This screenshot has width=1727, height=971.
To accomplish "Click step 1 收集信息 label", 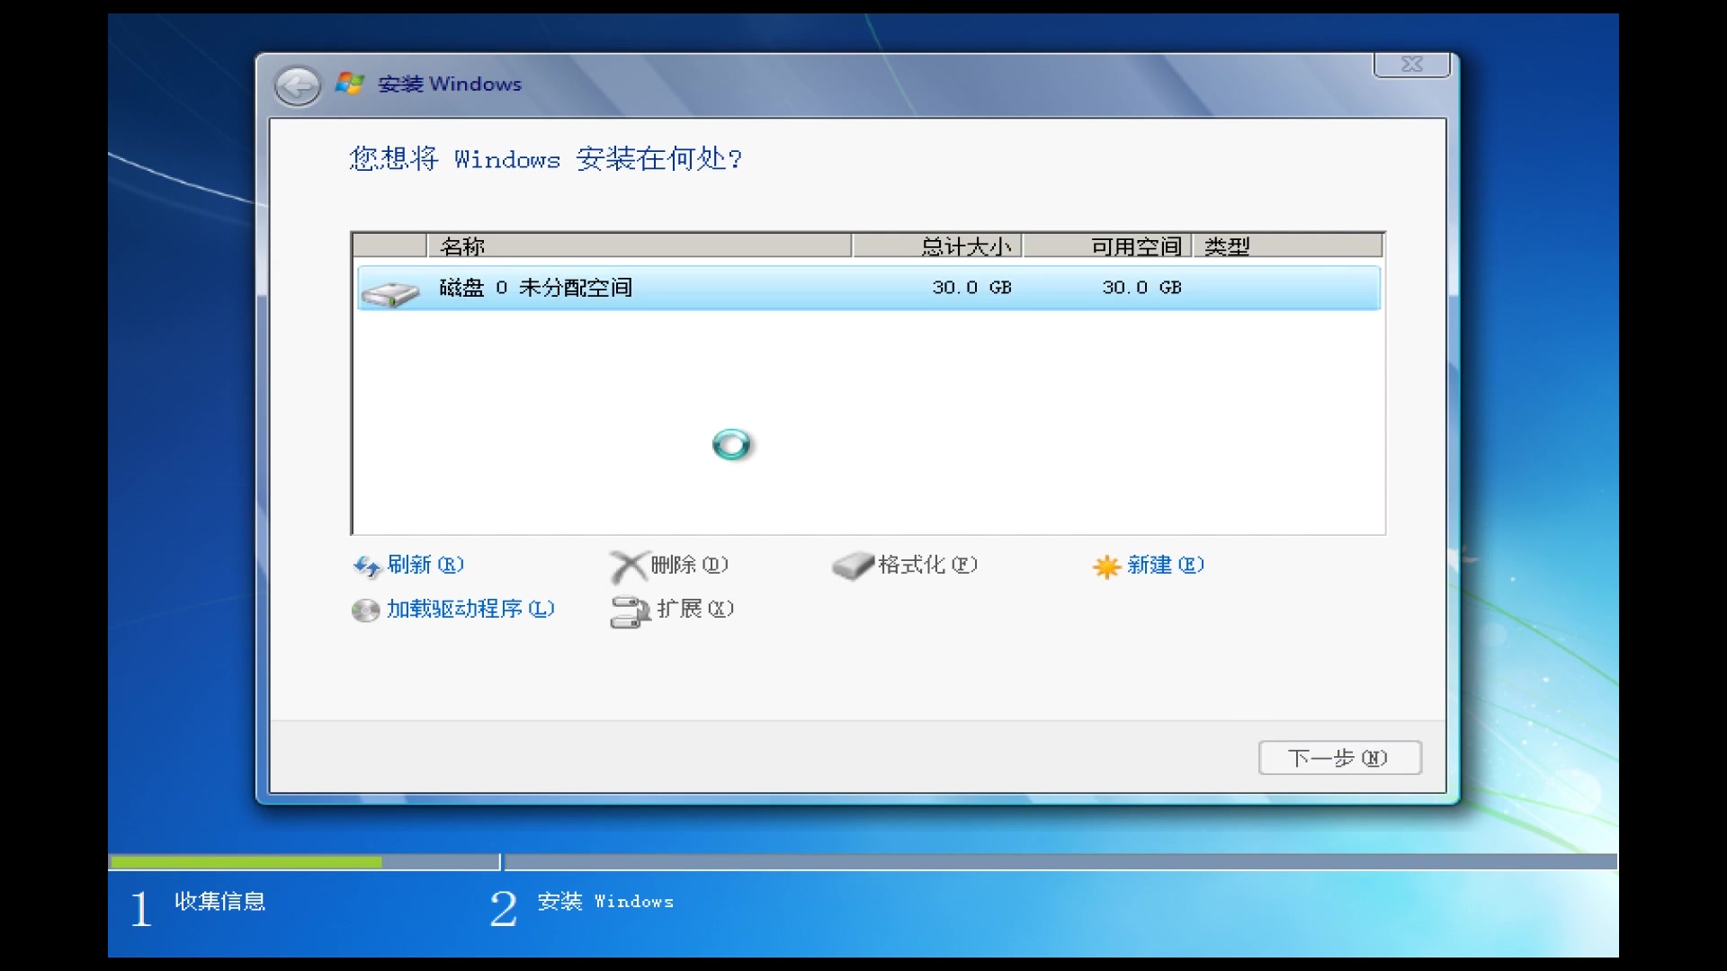I will (220, 901).
